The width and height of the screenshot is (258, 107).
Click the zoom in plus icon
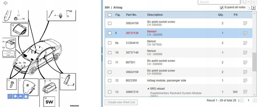click(x=15, y=96)
